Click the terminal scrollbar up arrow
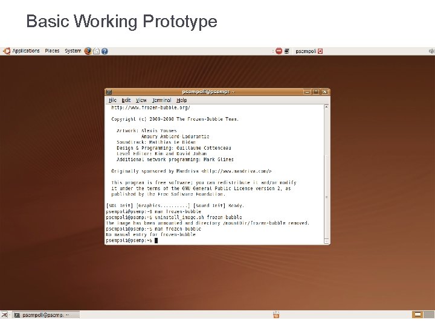 pyautogui.click(x=326, y=107)
